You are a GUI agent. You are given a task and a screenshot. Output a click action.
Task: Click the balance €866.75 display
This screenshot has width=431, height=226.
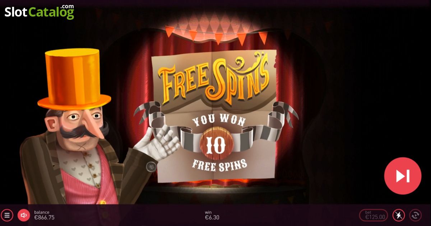coord(44,215)
